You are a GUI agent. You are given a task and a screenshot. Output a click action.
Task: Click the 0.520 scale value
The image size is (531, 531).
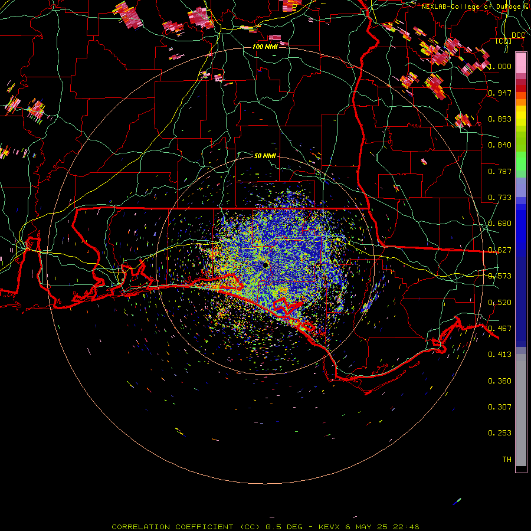tap(500, 303)
